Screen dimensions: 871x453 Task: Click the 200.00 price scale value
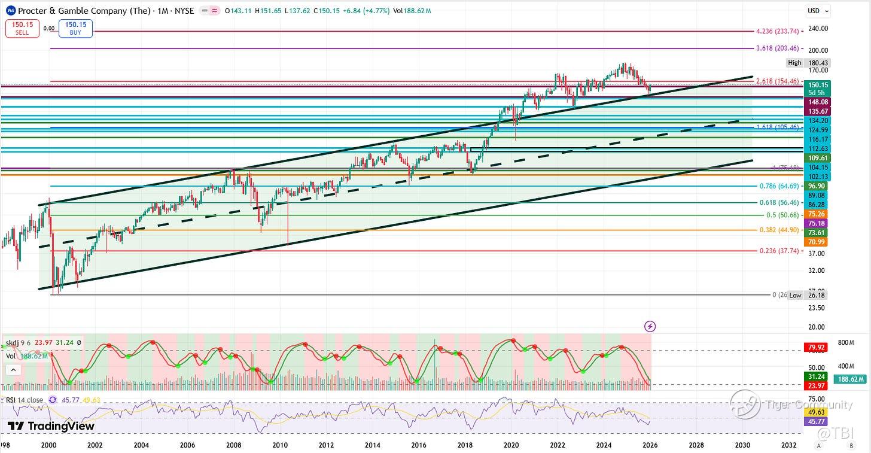[819, 50]
